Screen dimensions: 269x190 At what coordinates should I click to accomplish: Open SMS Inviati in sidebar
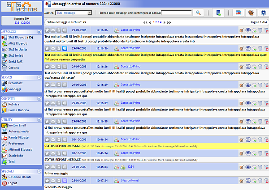pyautogui.click(x=16, y=56)
